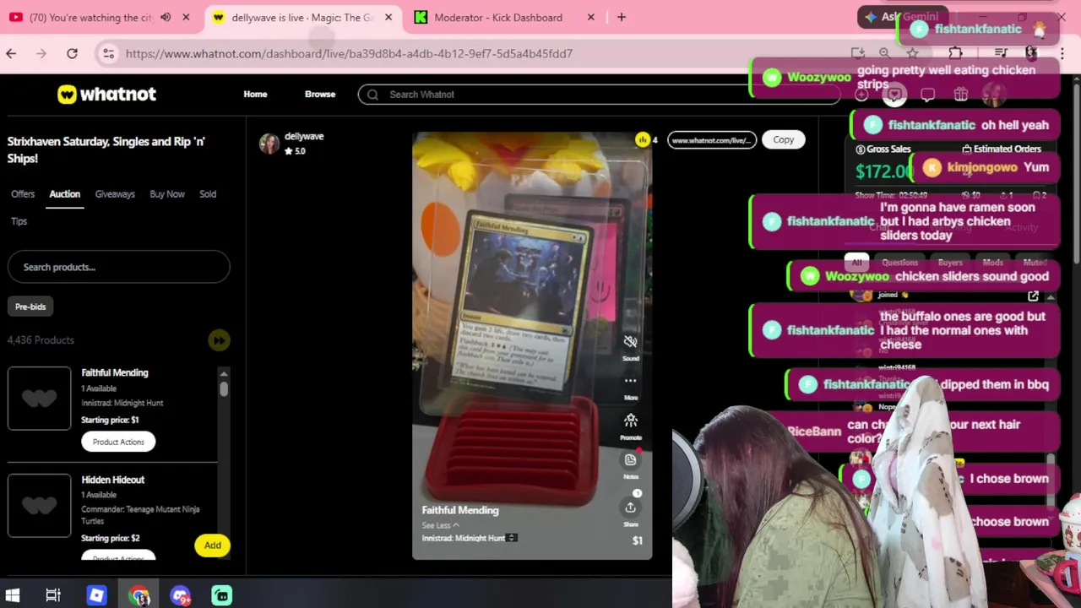Go to Home in the Whatnot header

[x=255, y=95]
